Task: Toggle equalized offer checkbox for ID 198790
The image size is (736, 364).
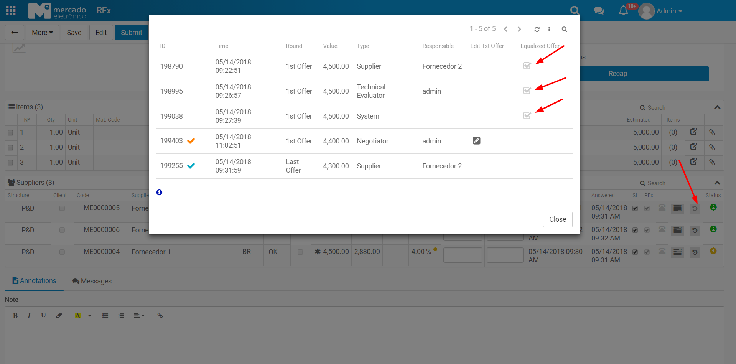Action: click(527, 66)
